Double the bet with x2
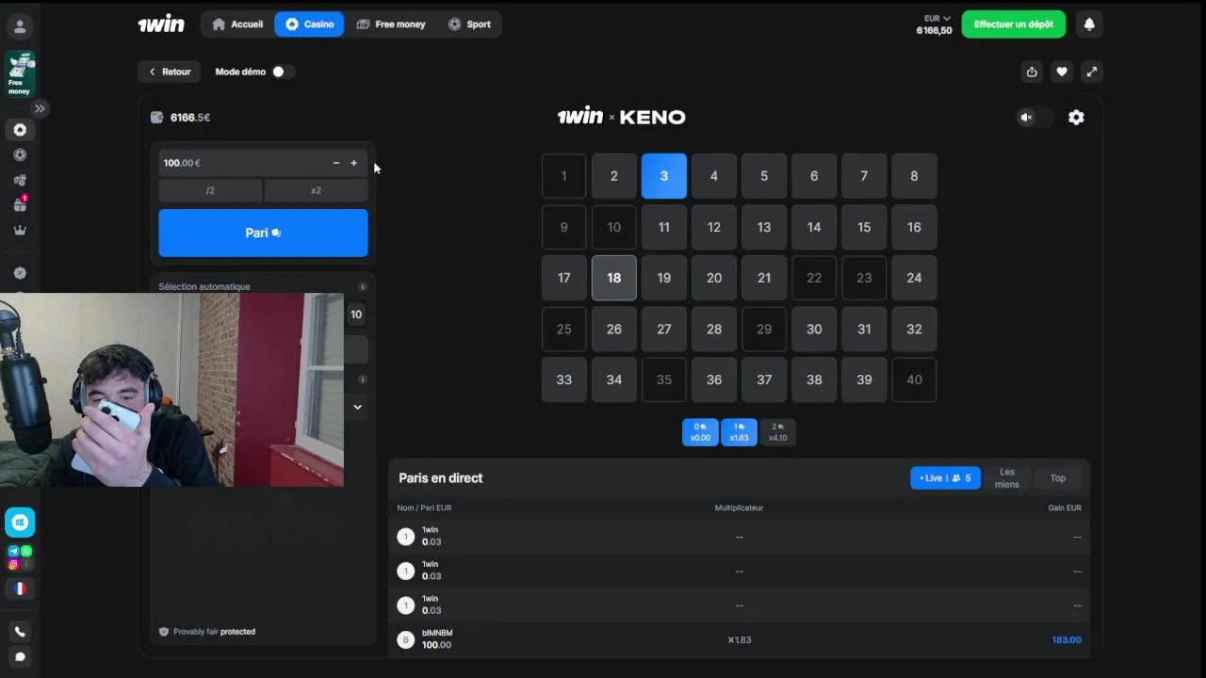 316,190
